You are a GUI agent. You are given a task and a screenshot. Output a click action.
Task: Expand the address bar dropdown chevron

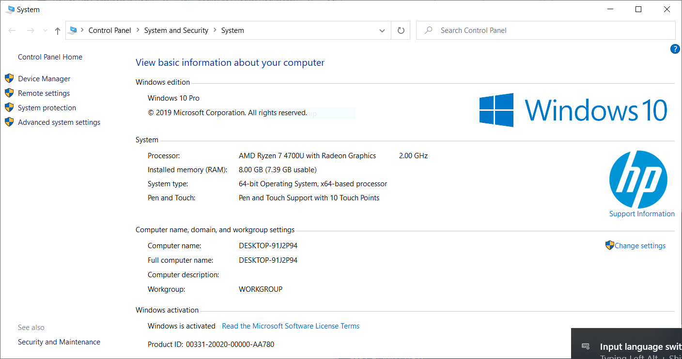click(382, 30)
